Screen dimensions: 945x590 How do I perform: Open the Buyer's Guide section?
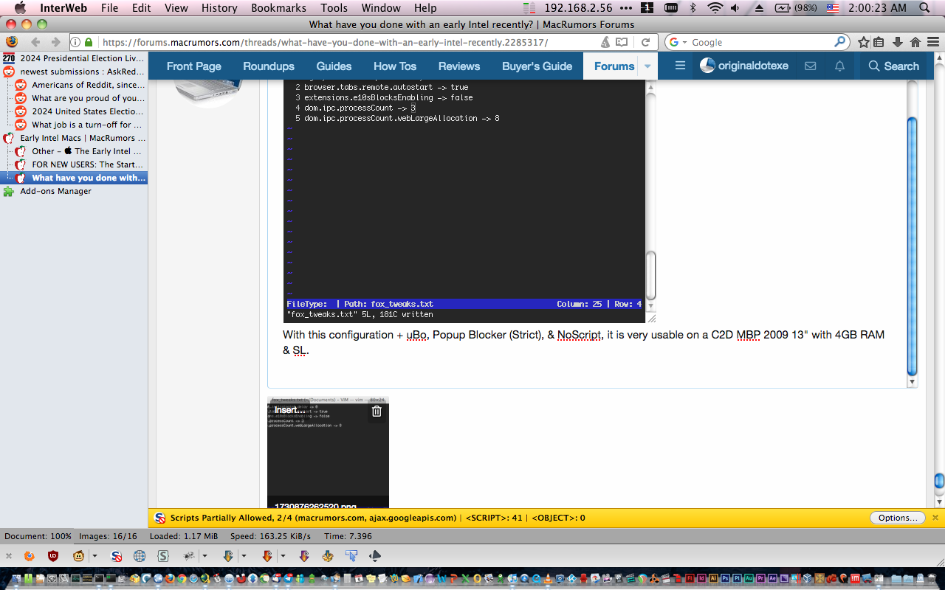tap(537, 66)
